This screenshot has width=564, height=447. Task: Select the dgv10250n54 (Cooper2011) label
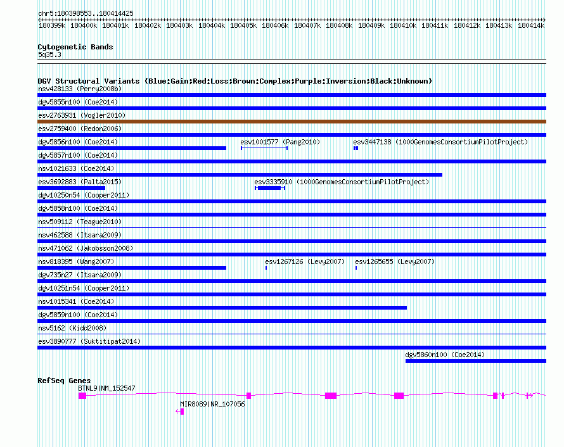point(84,195)
